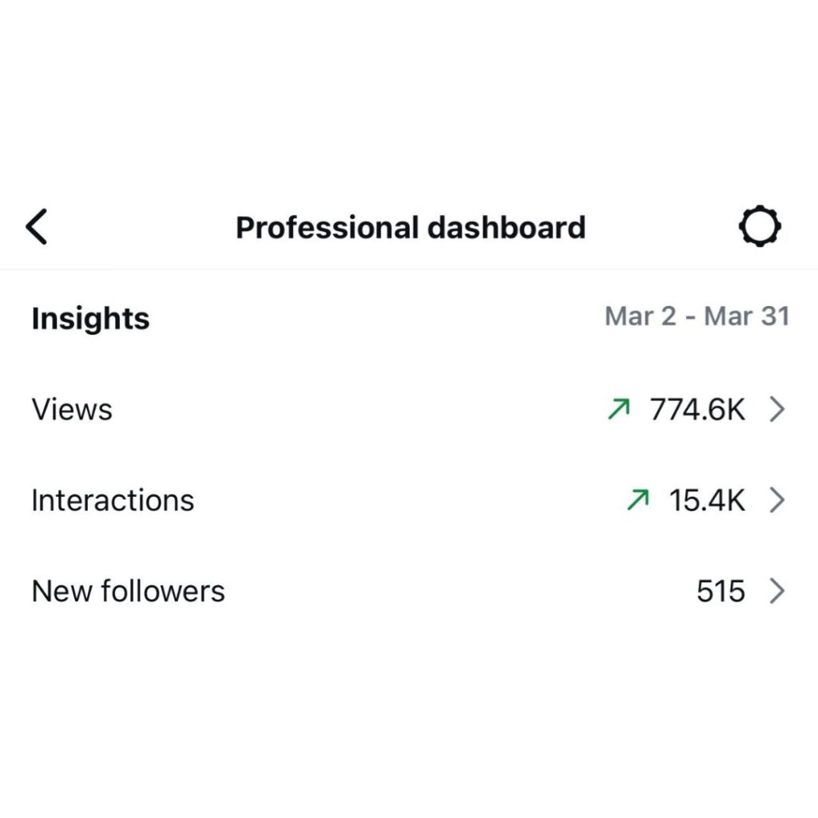Select the Insights section heading

pyautogui.click(x=90, y=318)
